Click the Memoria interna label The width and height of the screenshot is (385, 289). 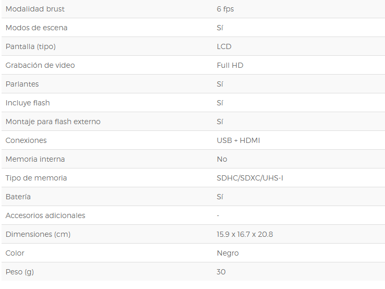35,159
